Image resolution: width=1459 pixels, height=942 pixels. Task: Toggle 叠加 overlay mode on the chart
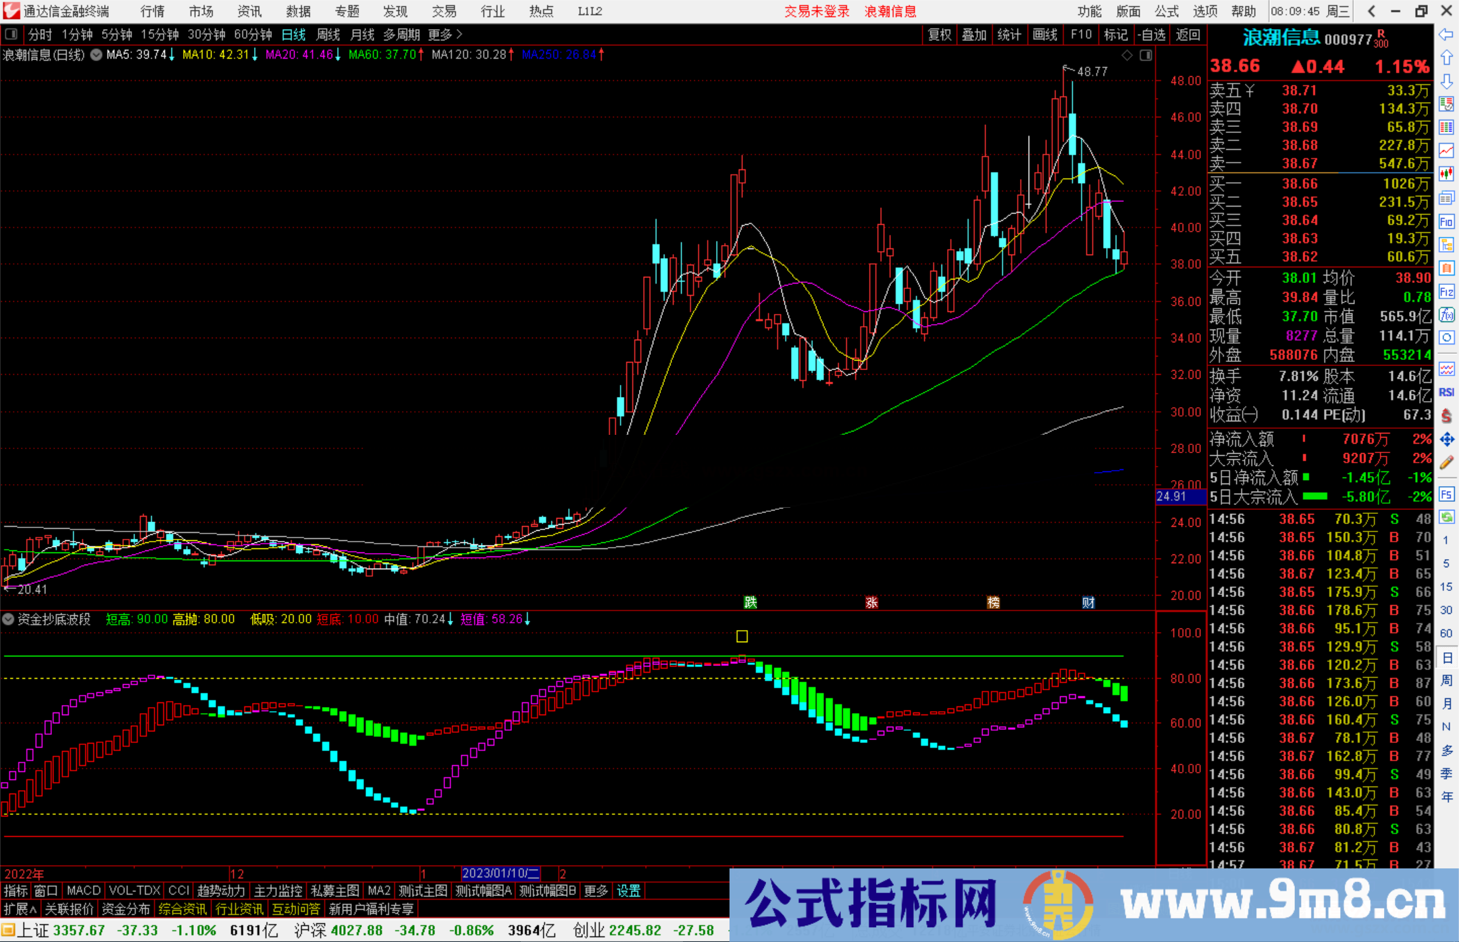click(975, 34)
